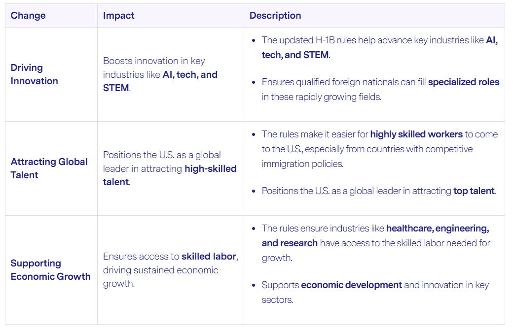513x329 pixels.
Task: Select the Attracting Global Talent row title
Action: (49, 168)
